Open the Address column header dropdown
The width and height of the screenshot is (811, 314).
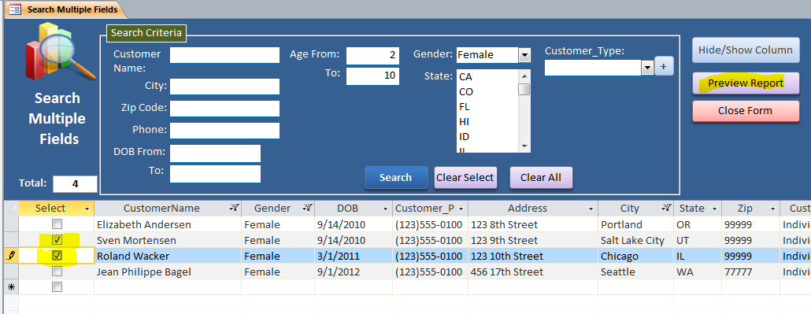point(591,209)
